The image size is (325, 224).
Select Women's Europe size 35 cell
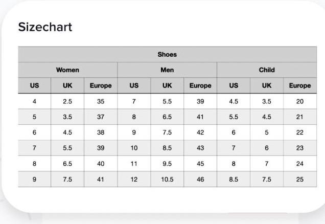101,101
